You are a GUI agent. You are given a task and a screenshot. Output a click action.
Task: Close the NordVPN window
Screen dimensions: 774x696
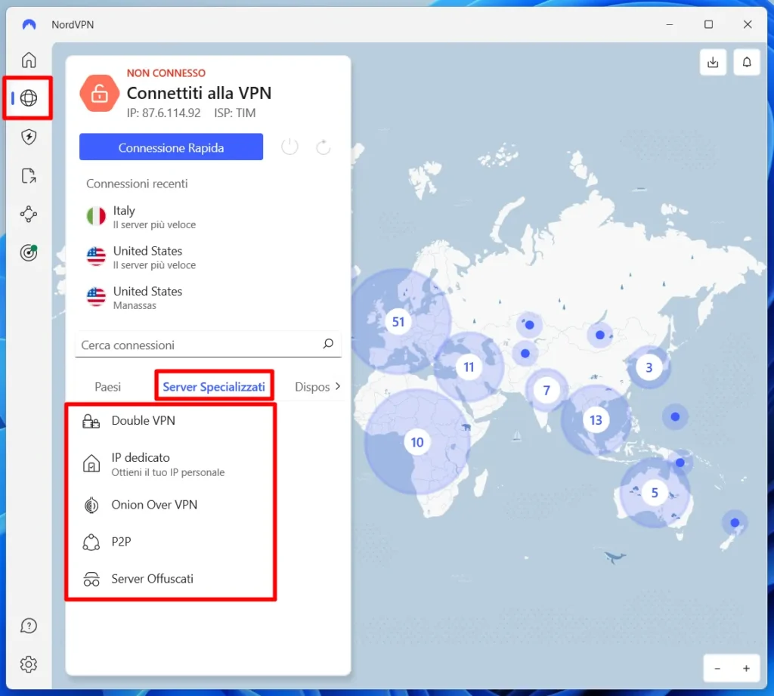coord(748,24)
